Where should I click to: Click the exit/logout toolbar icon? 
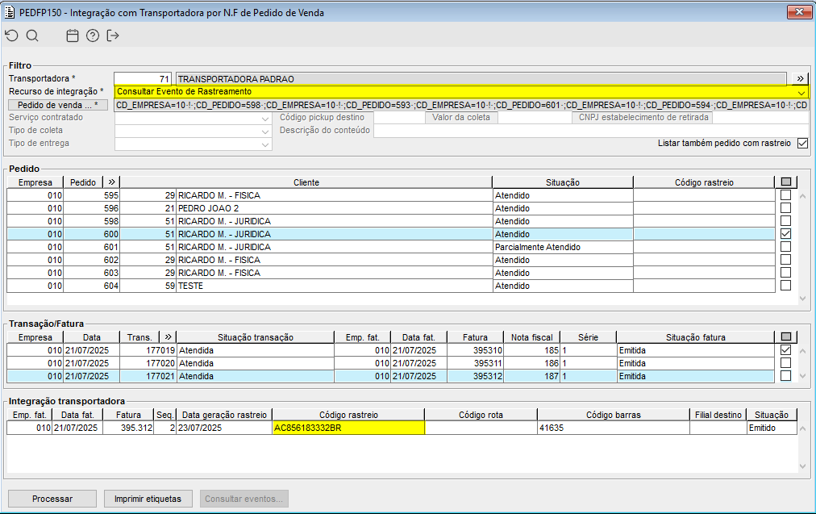coord(113,36)
